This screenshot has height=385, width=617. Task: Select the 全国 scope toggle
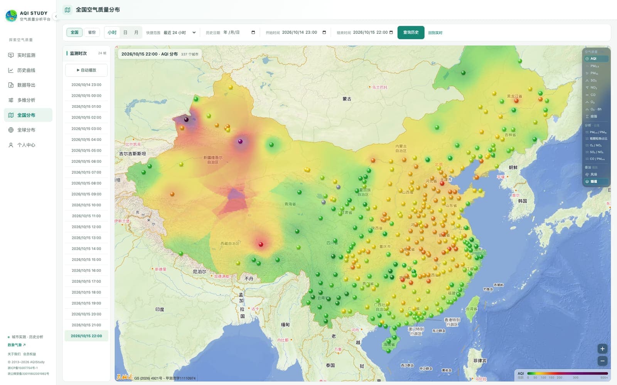click(x=74, y=32)
